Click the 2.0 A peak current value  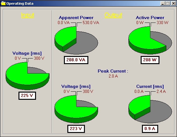pos(113,76)
